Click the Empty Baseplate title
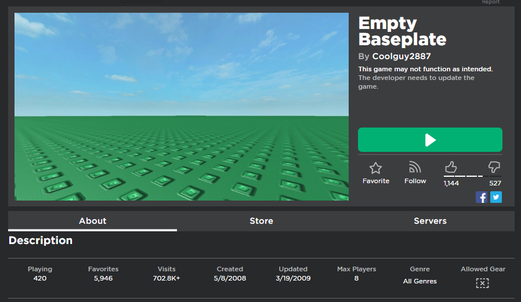This screenshot has width=521, height=302. click(402, 31)
